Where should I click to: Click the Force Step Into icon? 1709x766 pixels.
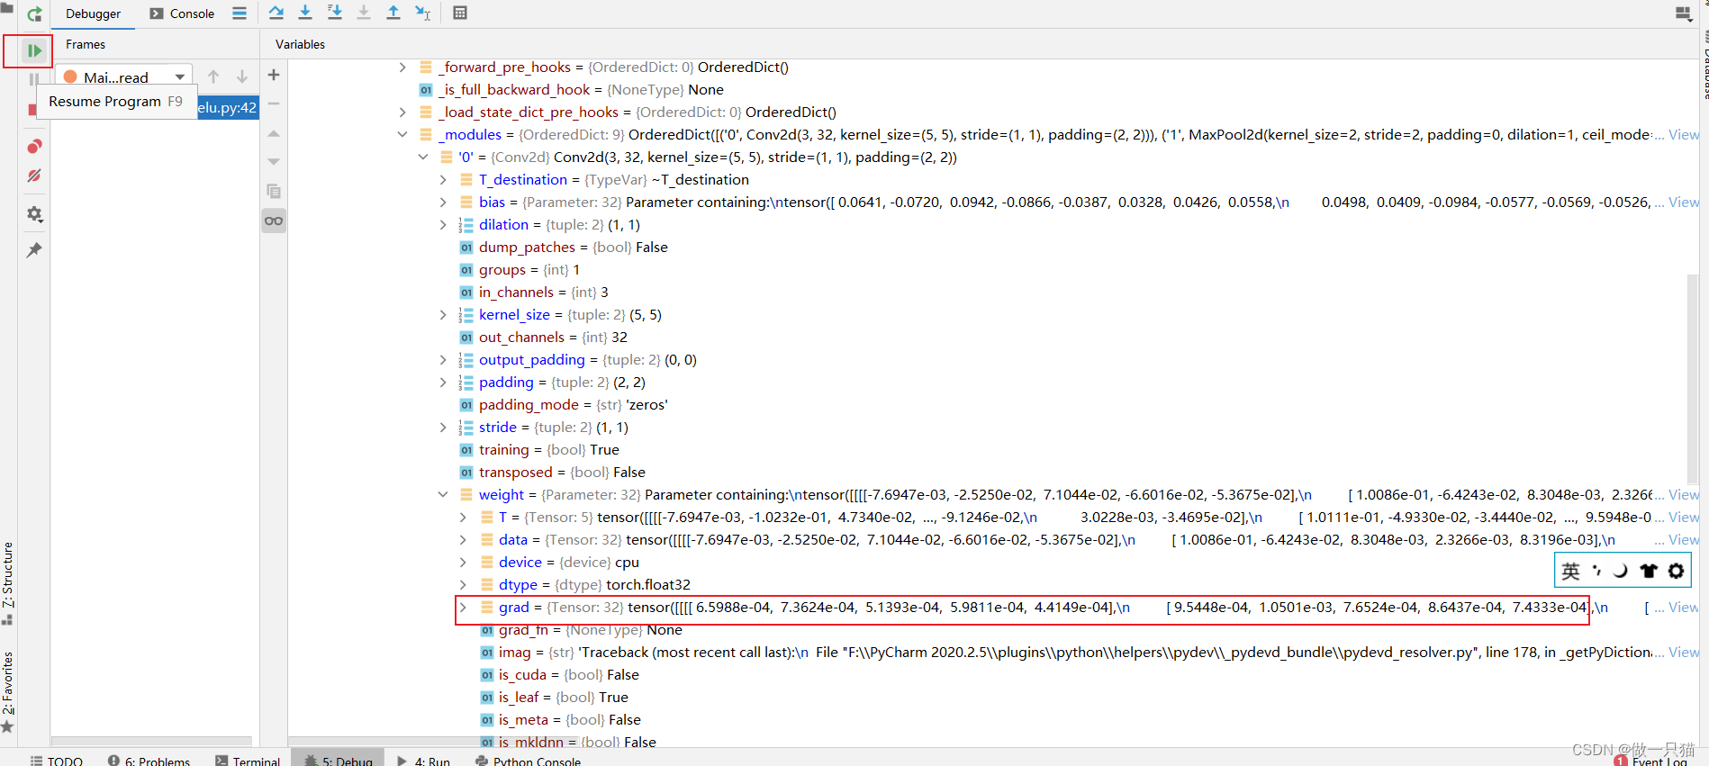pos(364,13)
